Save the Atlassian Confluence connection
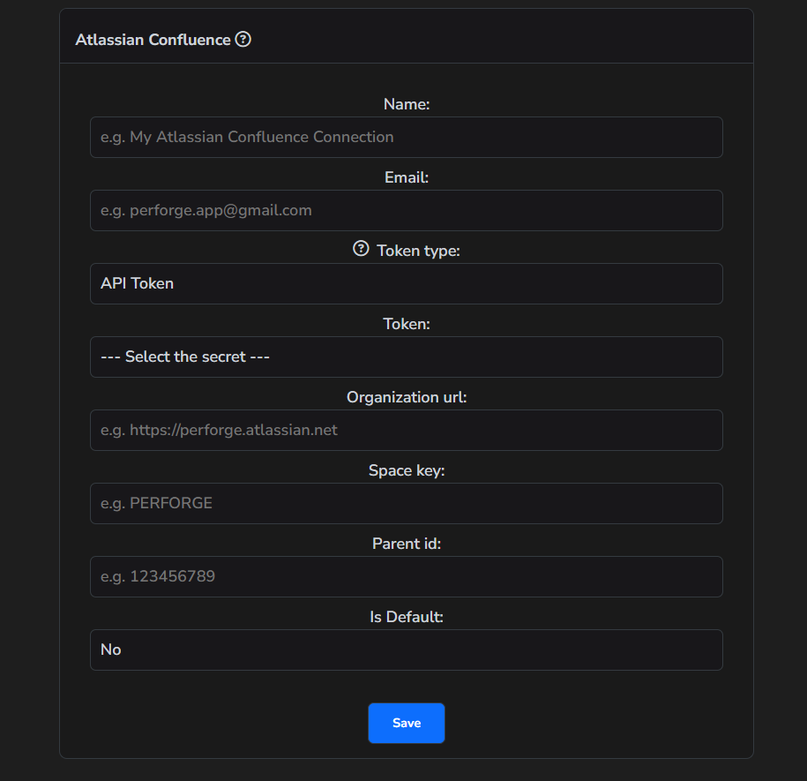The width and height of the screenshot is (807, 781). pyautogui.click(x=406, y=722)
